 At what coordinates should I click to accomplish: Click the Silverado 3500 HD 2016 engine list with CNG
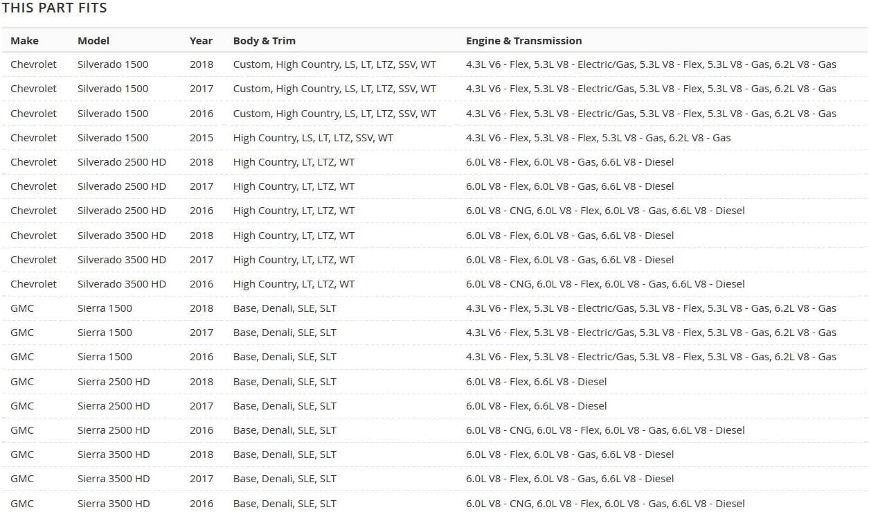[x=605, y=284]
